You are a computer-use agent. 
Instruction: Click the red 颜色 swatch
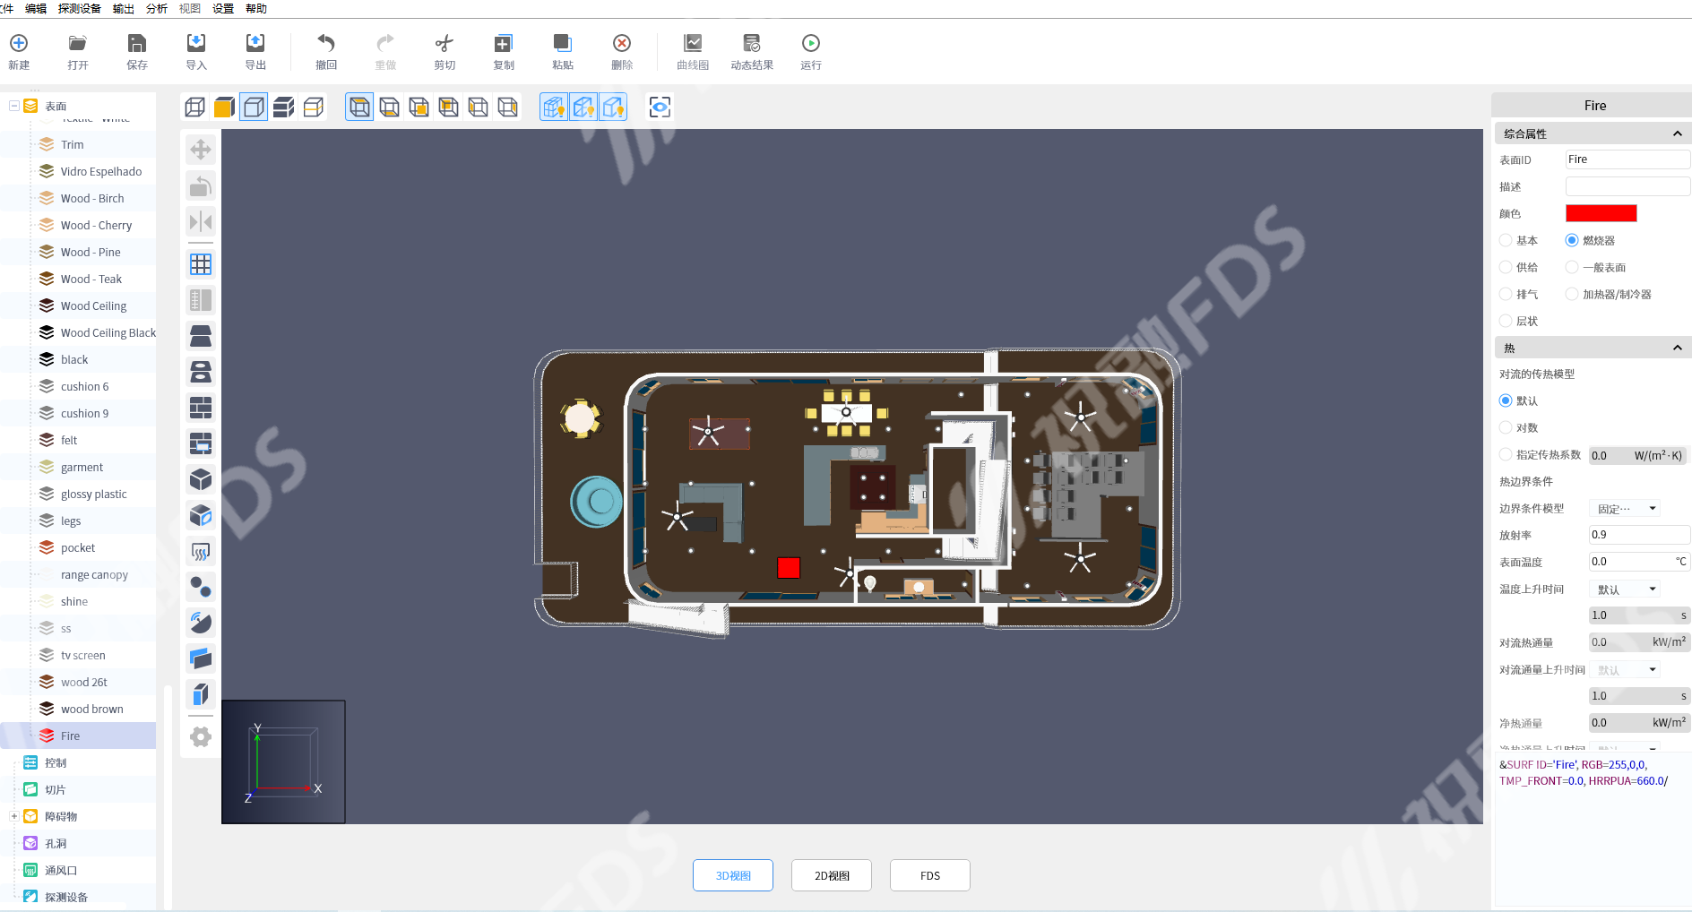[1601, 213]
